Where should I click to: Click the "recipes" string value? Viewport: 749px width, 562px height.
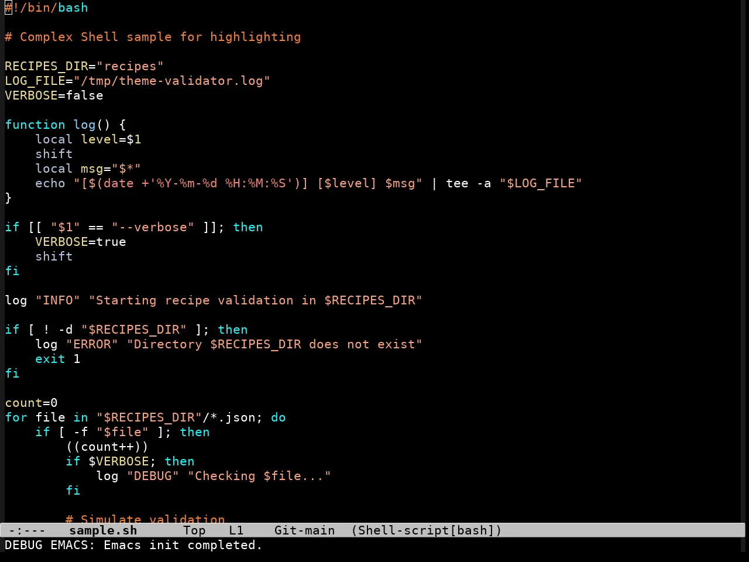[x=130, y=66]
